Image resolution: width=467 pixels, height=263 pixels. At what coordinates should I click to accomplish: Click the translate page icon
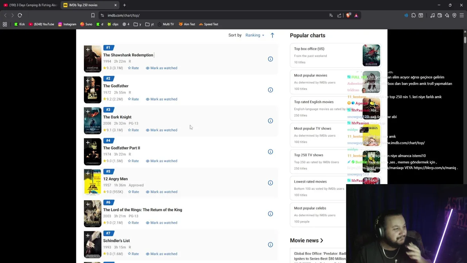pyautogui.click(x=331, y=15)
